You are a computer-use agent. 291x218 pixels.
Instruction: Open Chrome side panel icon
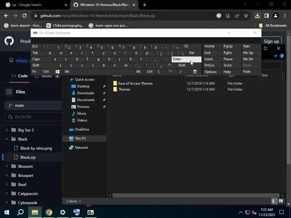tap(267, 16)
